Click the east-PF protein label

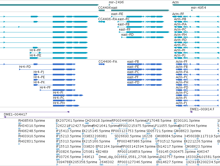point(133,77)
